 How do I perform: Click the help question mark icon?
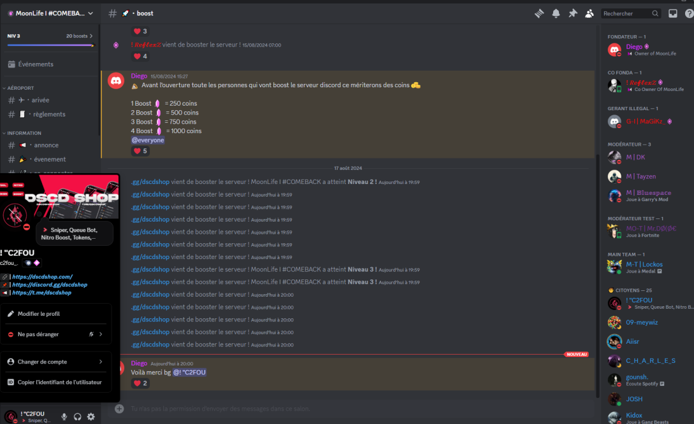coord(689,13)
